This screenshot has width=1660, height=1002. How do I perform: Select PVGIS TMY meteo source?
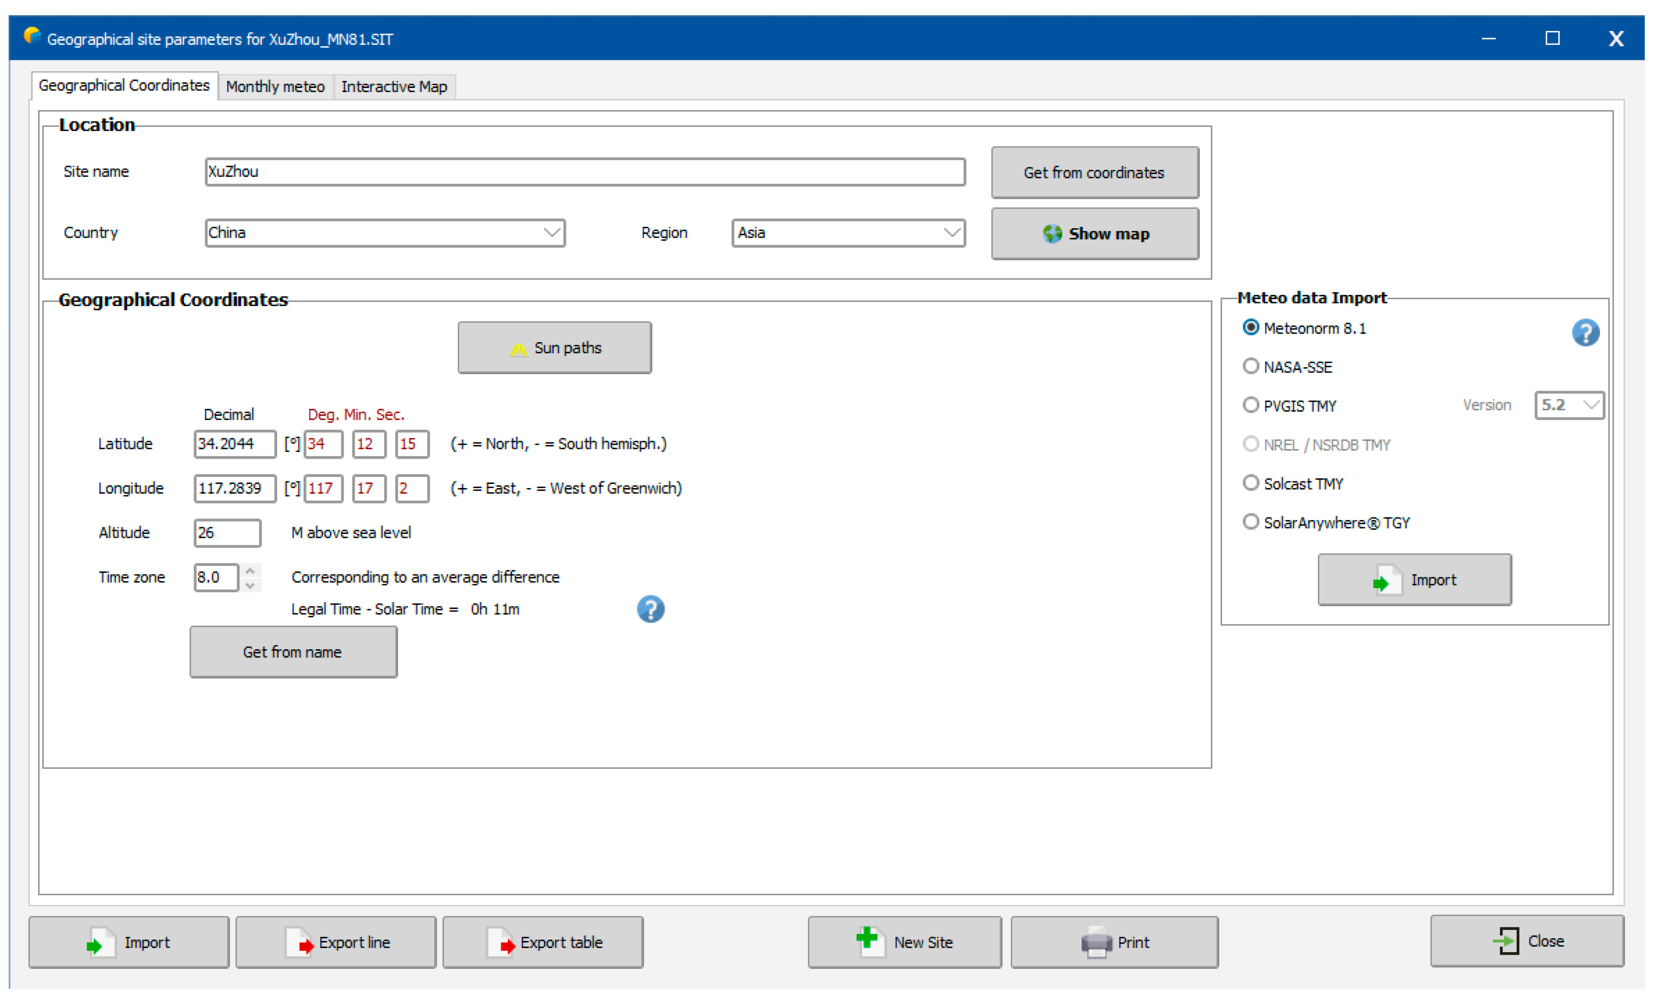(1250, 405)
